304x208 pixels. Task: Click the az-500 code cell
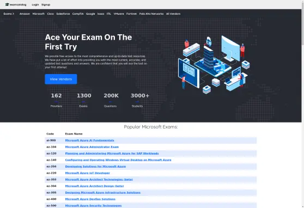pos(51,206)
